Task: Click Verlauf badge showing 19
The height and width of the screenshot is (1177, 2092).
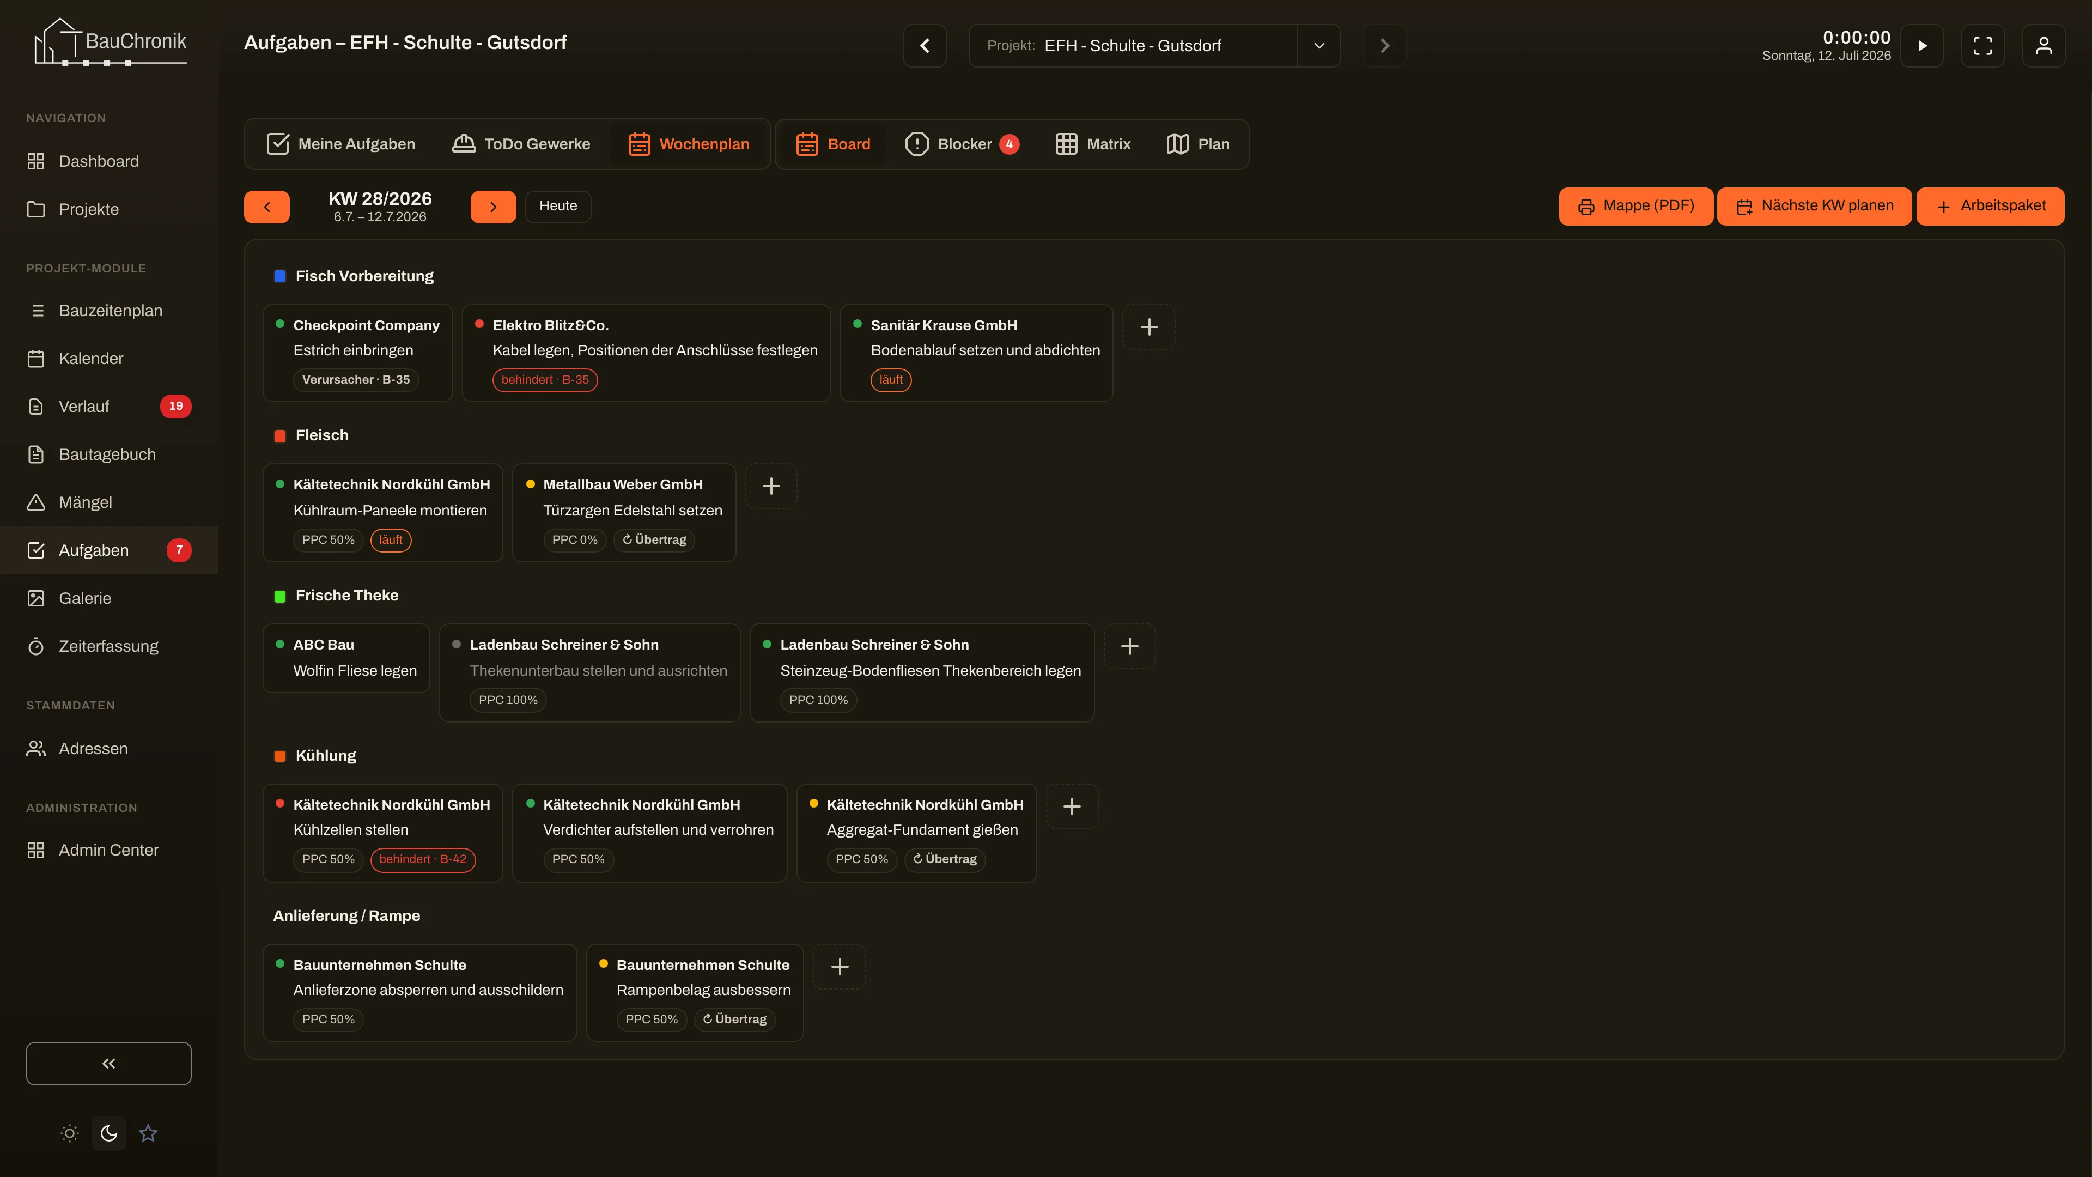Action: click(x=175, y=406)
